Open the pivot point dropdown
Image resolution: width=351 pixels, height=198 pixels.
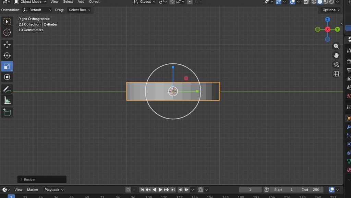tap(162, 2)
